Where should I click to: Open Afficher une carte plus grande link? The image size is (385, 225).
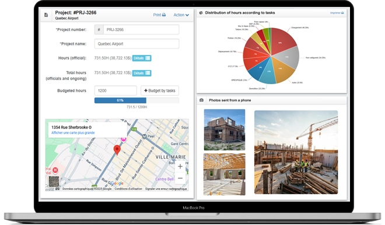[73, 133]
